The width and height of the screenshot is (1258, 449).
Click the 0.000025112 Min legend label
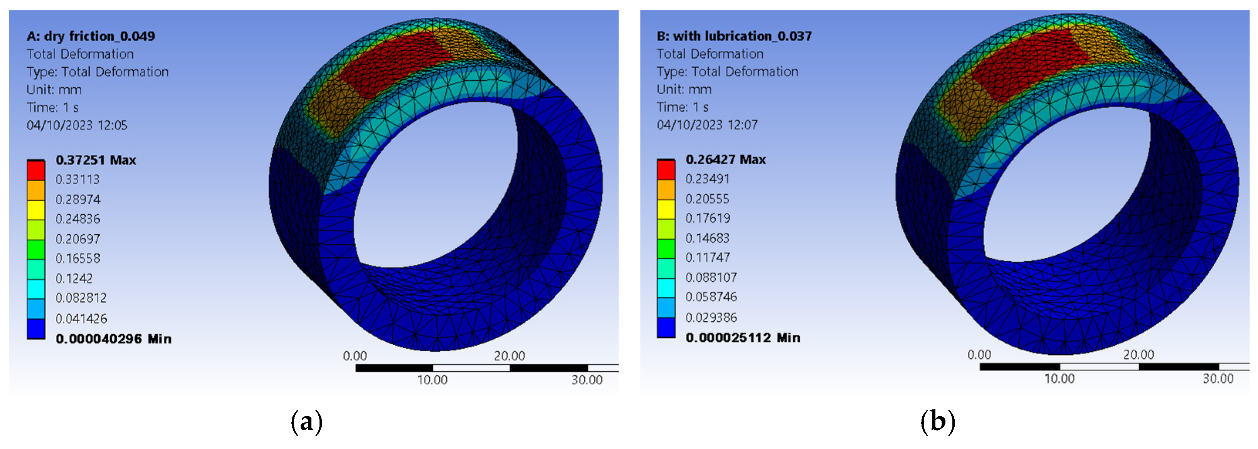coord(742,338)
